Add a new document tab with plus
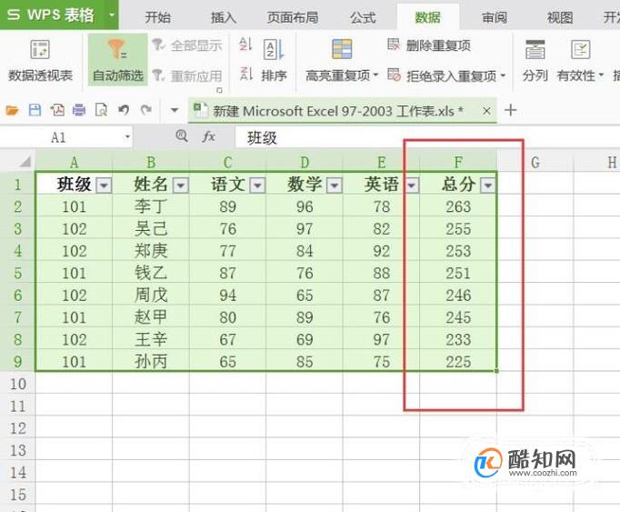The height and width of the screenshot is (512, 620). pos(511,110)
